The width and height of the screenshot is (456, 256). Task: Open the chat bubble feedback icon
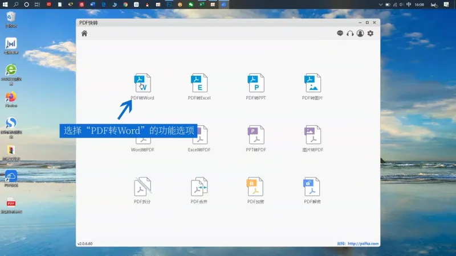click(340, 34)
